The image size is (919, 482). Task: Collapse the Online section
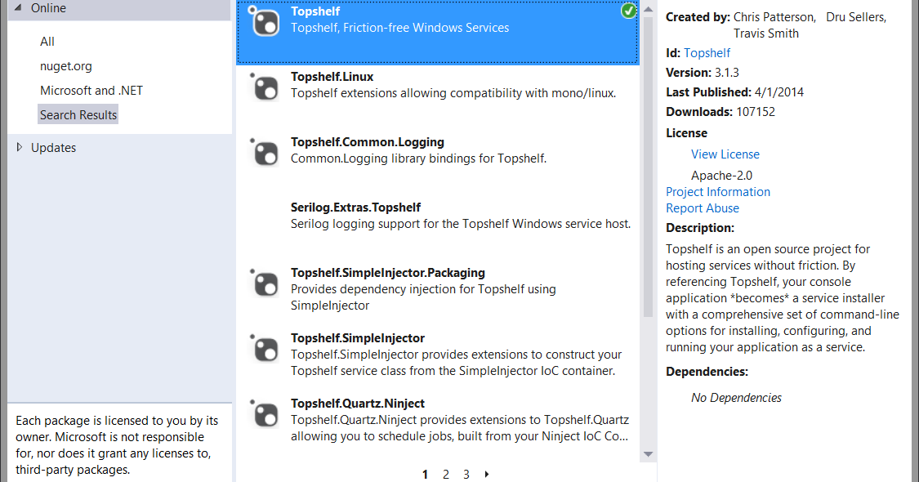click(18, 7)
